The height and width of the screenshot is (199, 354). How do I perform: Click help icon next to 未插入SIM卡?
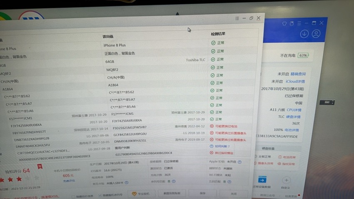[x=127, y=182]
